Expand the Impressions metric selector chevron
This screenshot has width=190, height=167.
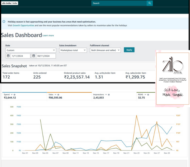click(106, 95)
